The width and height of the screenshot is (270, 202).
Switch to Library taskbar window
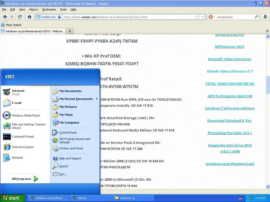point(91,198)
